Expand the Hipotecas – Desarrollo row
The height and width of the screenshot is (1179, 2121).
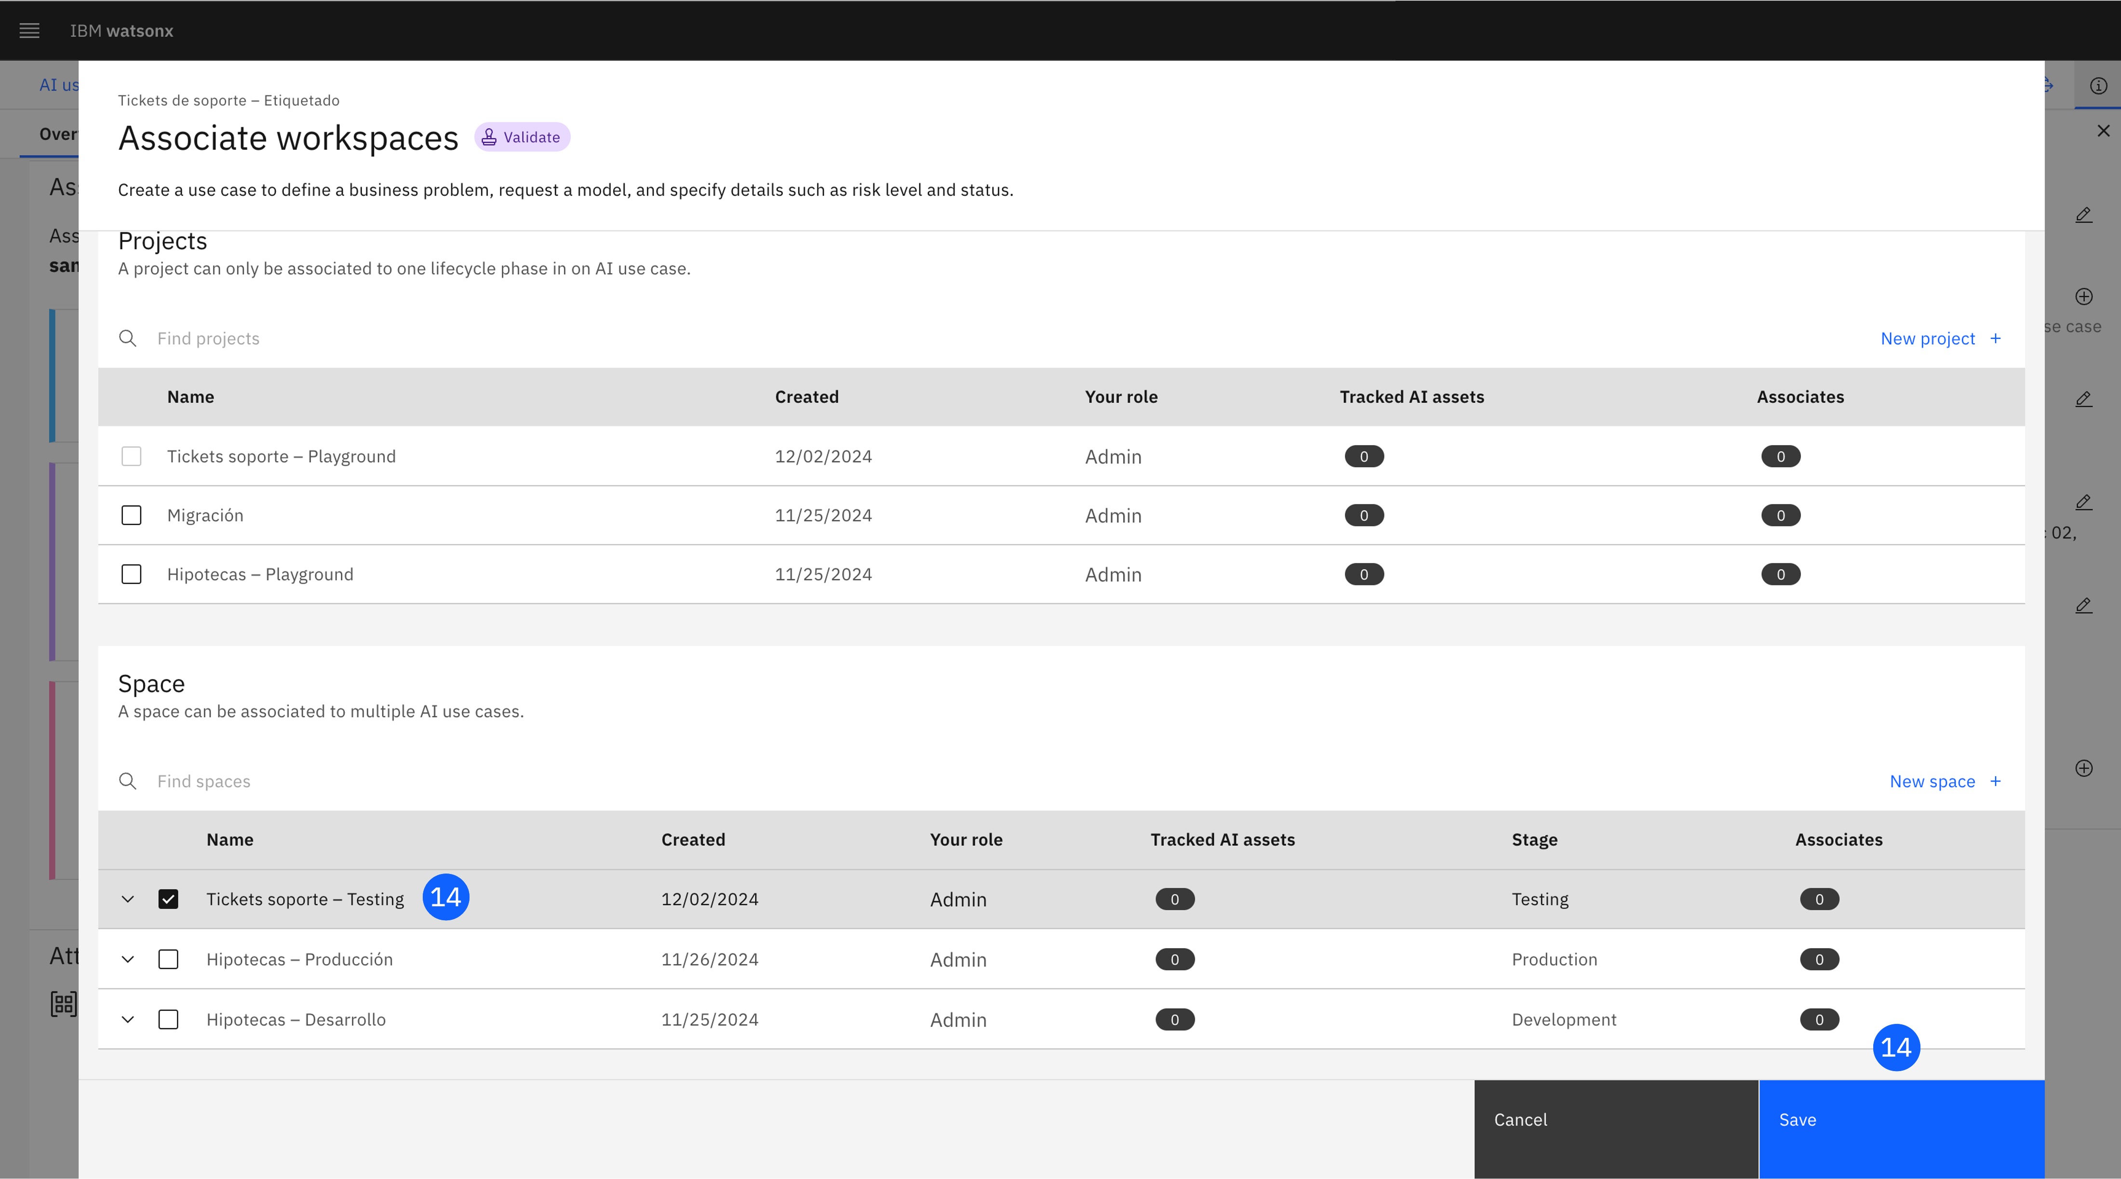coord(128,1020)
